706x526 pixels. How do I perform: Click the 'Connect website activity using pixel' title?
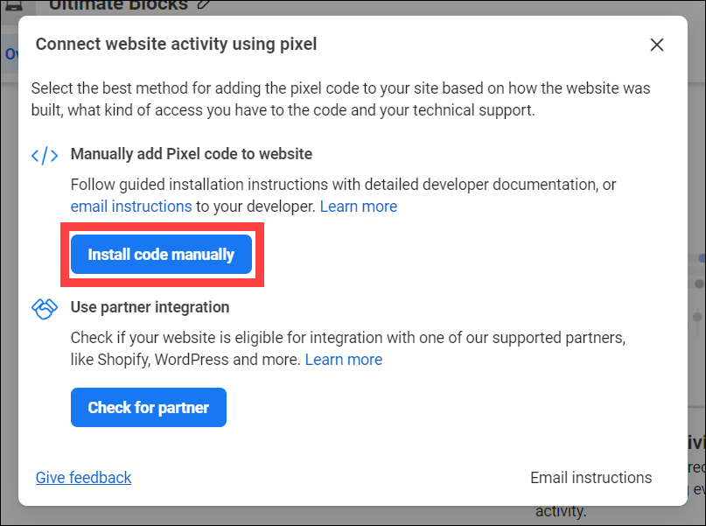[176, 44]
